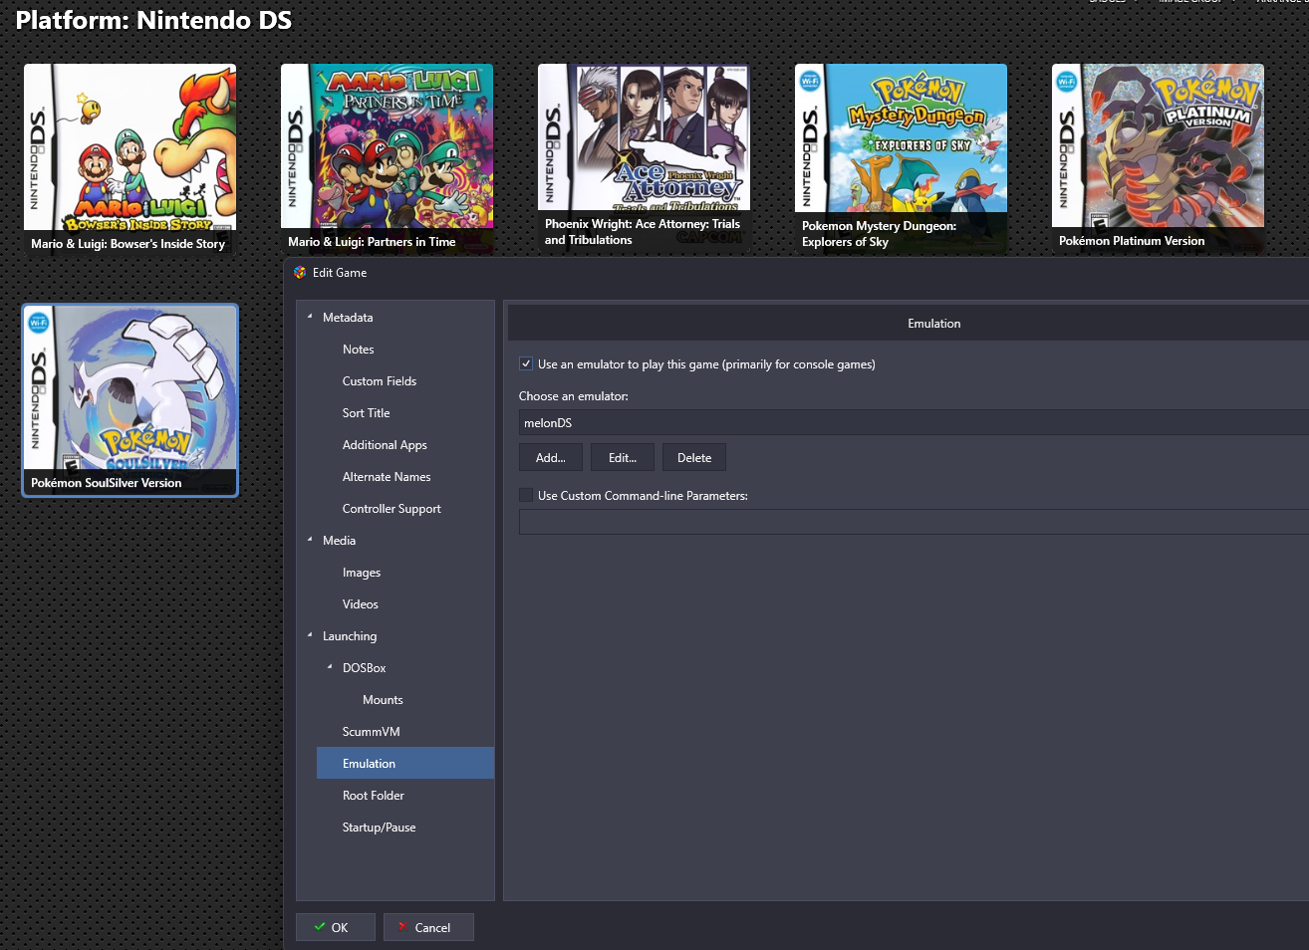Select Videos under Media
The width and height of the screenshot is (1309, 950).
click(361, 604)
